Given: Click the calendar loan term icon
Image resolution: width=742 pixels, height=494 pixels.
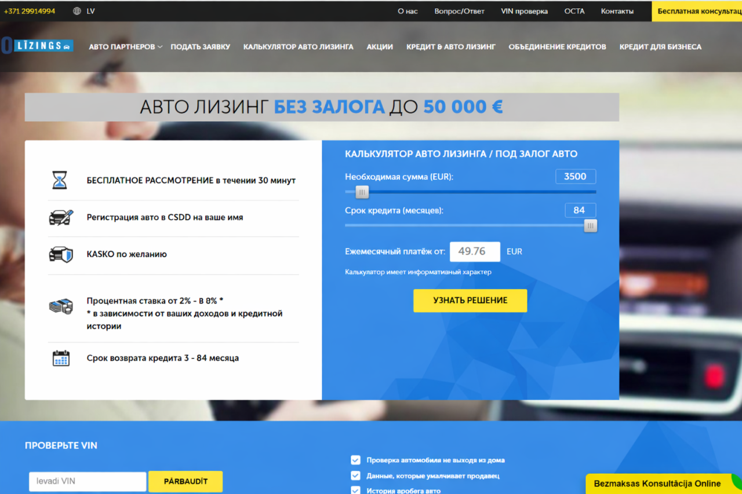Looking at the screenshot, I should pos(61,358).
